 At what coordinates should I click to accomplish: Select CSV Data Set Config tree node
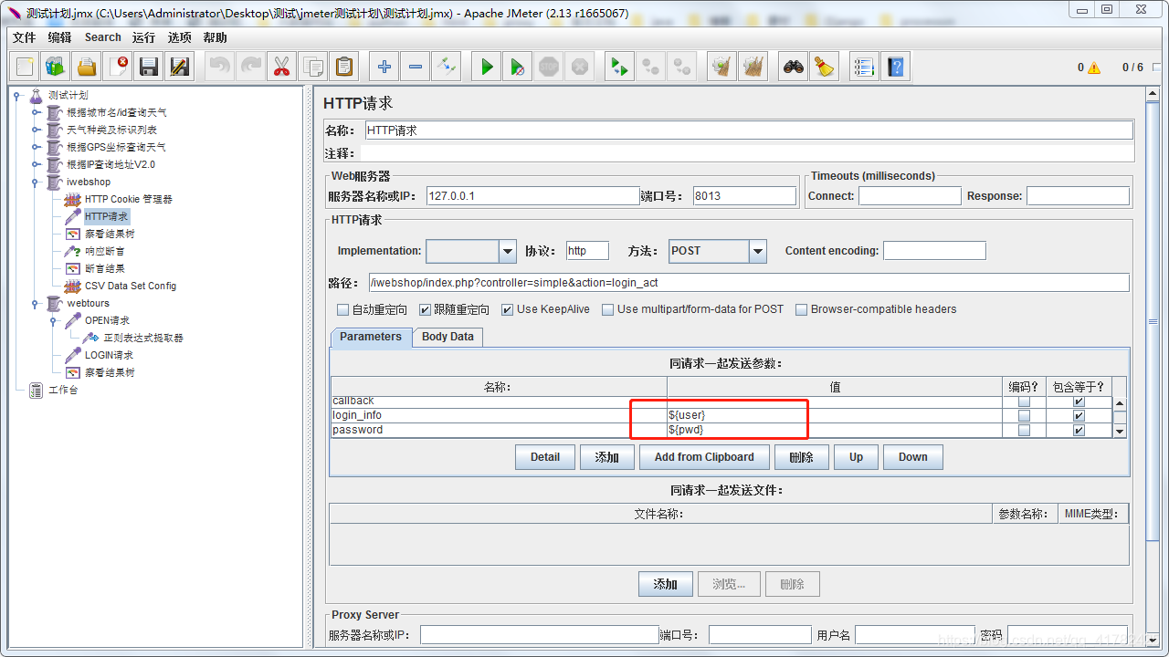click(x=131, y=286)
